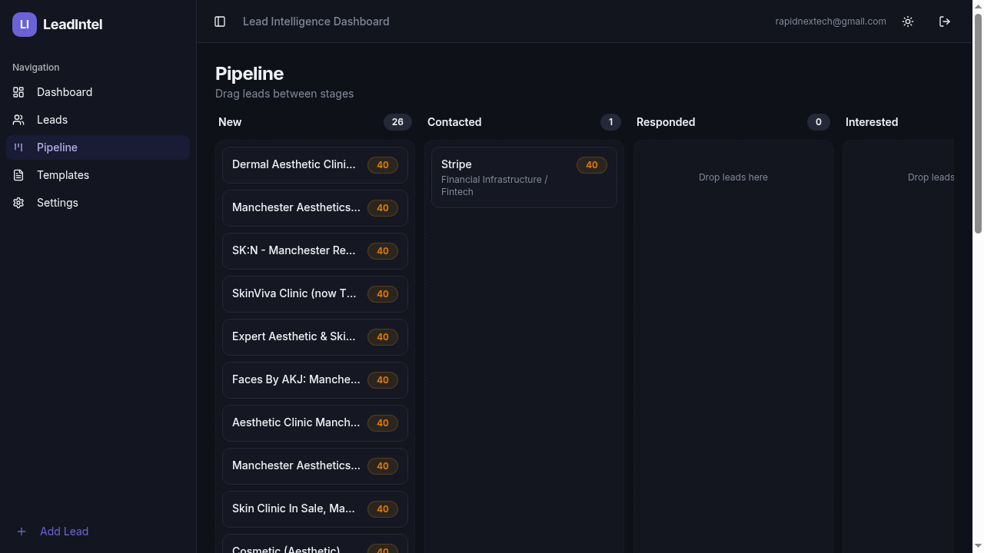Click the rapidnextech@gmail.com account email
984x553 pixels.
[x=830, y=22]
